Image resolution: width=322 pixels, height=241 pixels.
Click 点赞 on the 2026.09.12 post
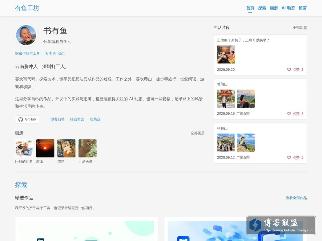[x=295, y=158]
